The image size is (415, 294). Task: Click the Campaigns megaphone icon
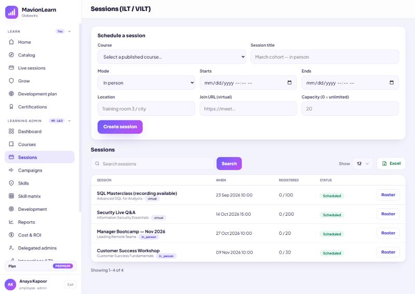(x=11, y=170)
